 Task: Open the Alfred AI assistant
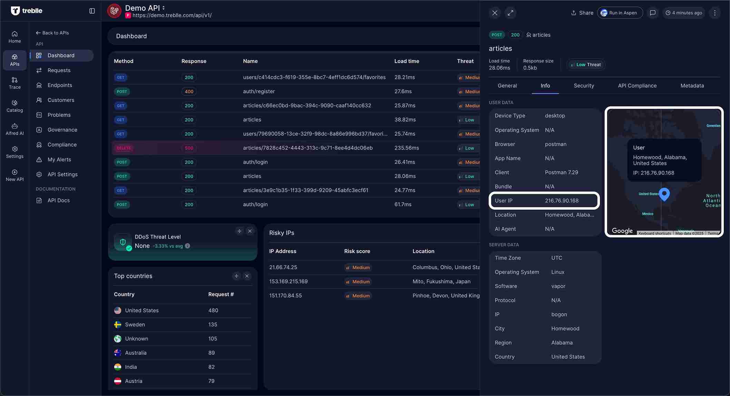(x=14, y=129)
